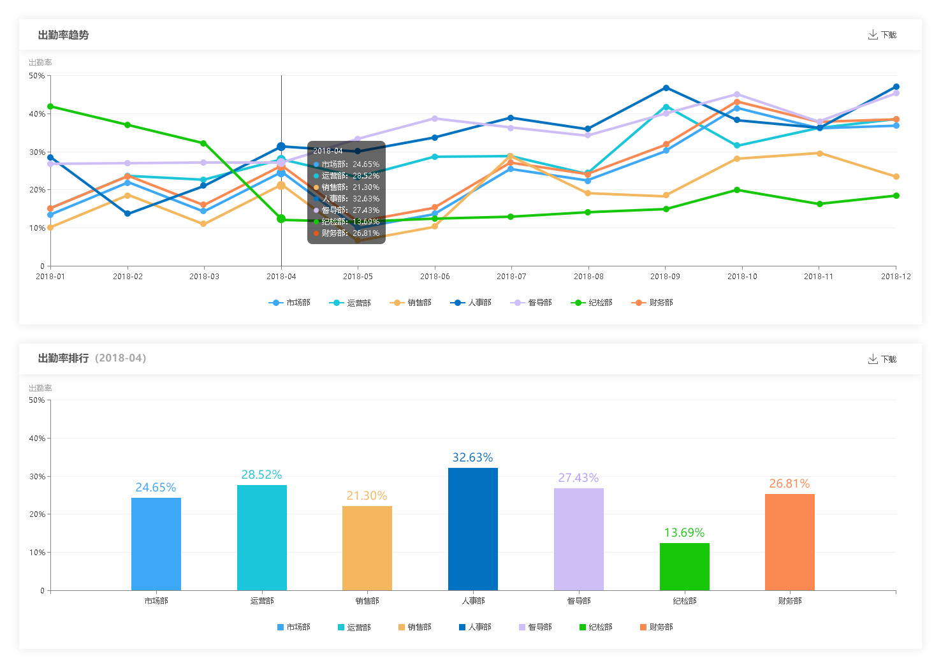This screenshot has width=941, height=668.
Task: Click the orange 财务部 bar at 26.81%
Action: pyautogui.click(x=789, y=542)
